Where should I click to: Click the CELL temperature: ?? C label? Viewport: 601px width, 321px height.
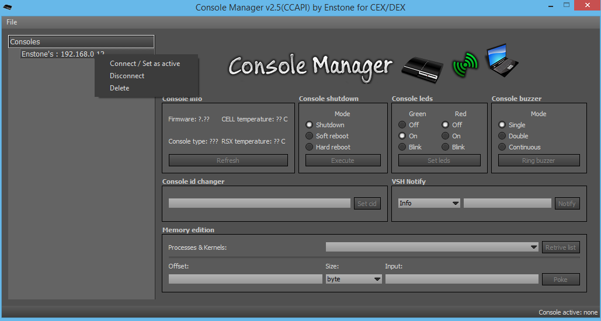coord(255,119)
